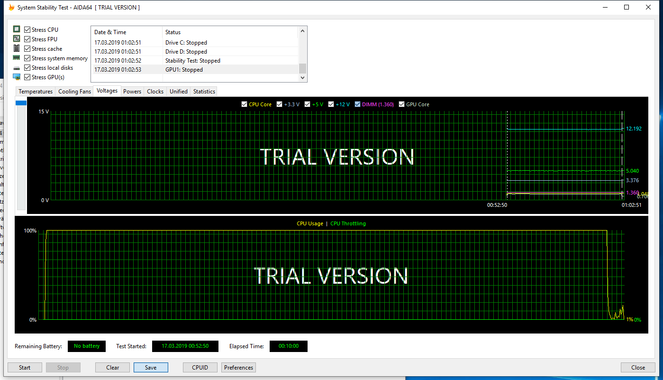663x380 pixels.
Task: Click the 00:52:50 start time marker label
Action: (x=497, y=205)
